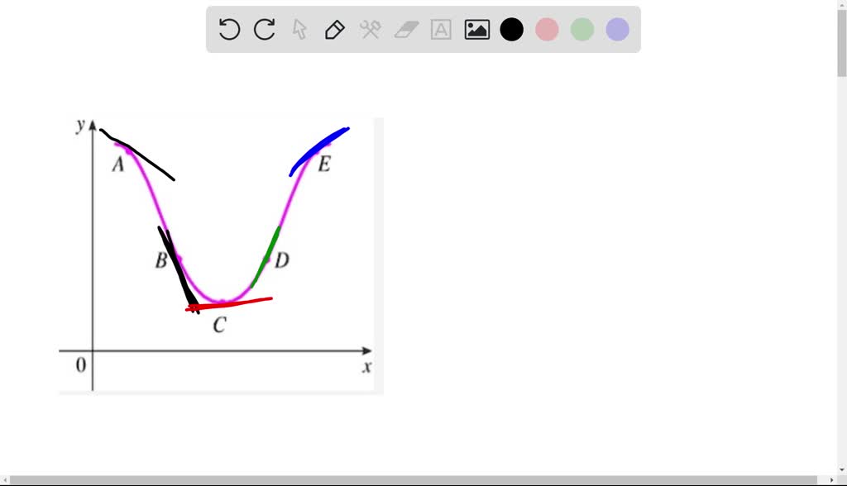847x486 pixels.
Task: Choose the purple ink color
Action: click(616, 29)
